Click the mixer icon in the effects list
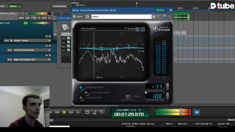235x132 pixels. coord(65,27)
